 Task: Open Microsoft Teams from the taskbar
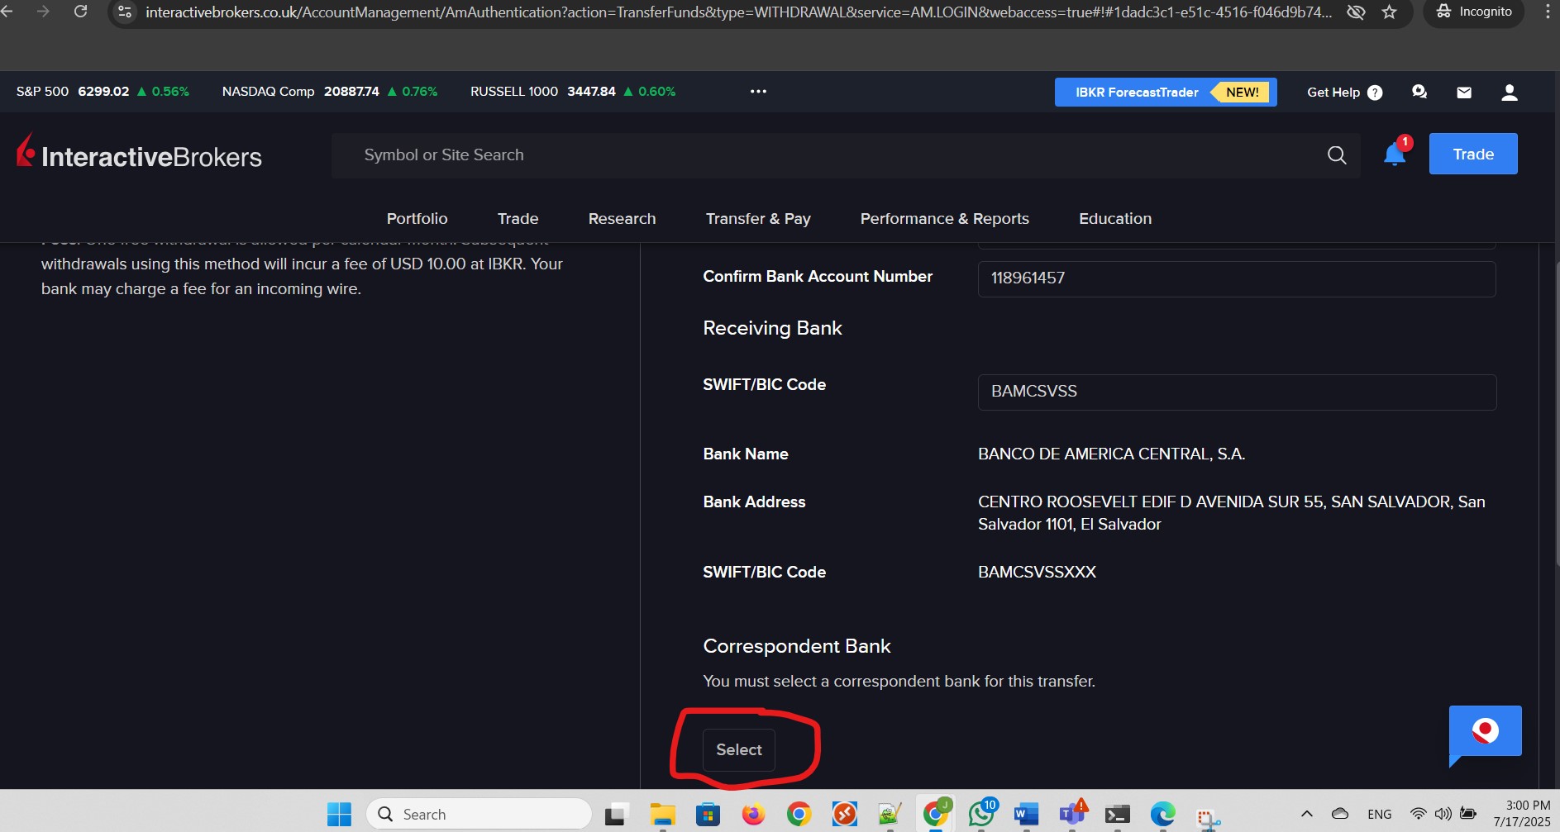1072,814
